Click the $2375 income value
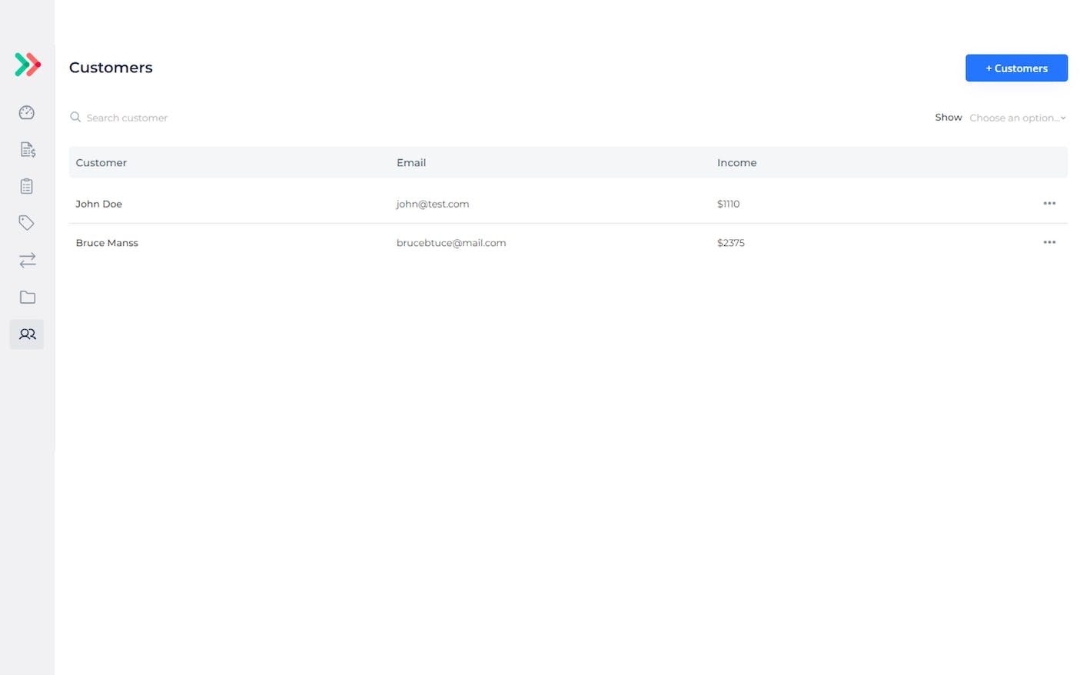This screenshot has height=675, width=1080. (x=730, y=243)
